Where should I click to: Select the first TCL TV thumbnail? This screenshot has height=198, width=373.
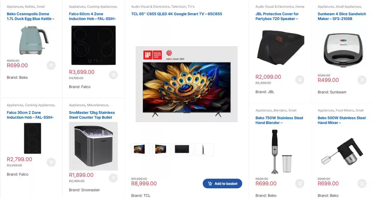tap(140, 150)
